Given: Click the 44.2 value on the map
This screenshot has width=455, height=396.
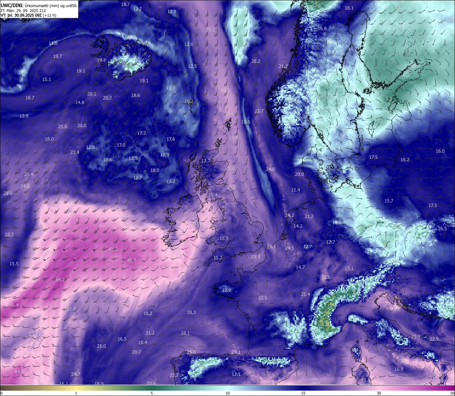Looking at the screenshot, I should [60, 280].
